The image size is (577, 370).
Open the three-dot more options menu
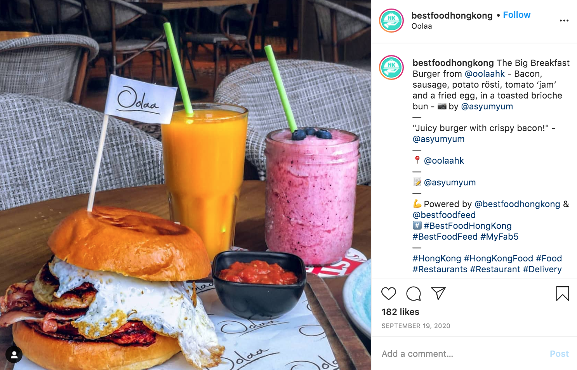[x=564, y=21]
